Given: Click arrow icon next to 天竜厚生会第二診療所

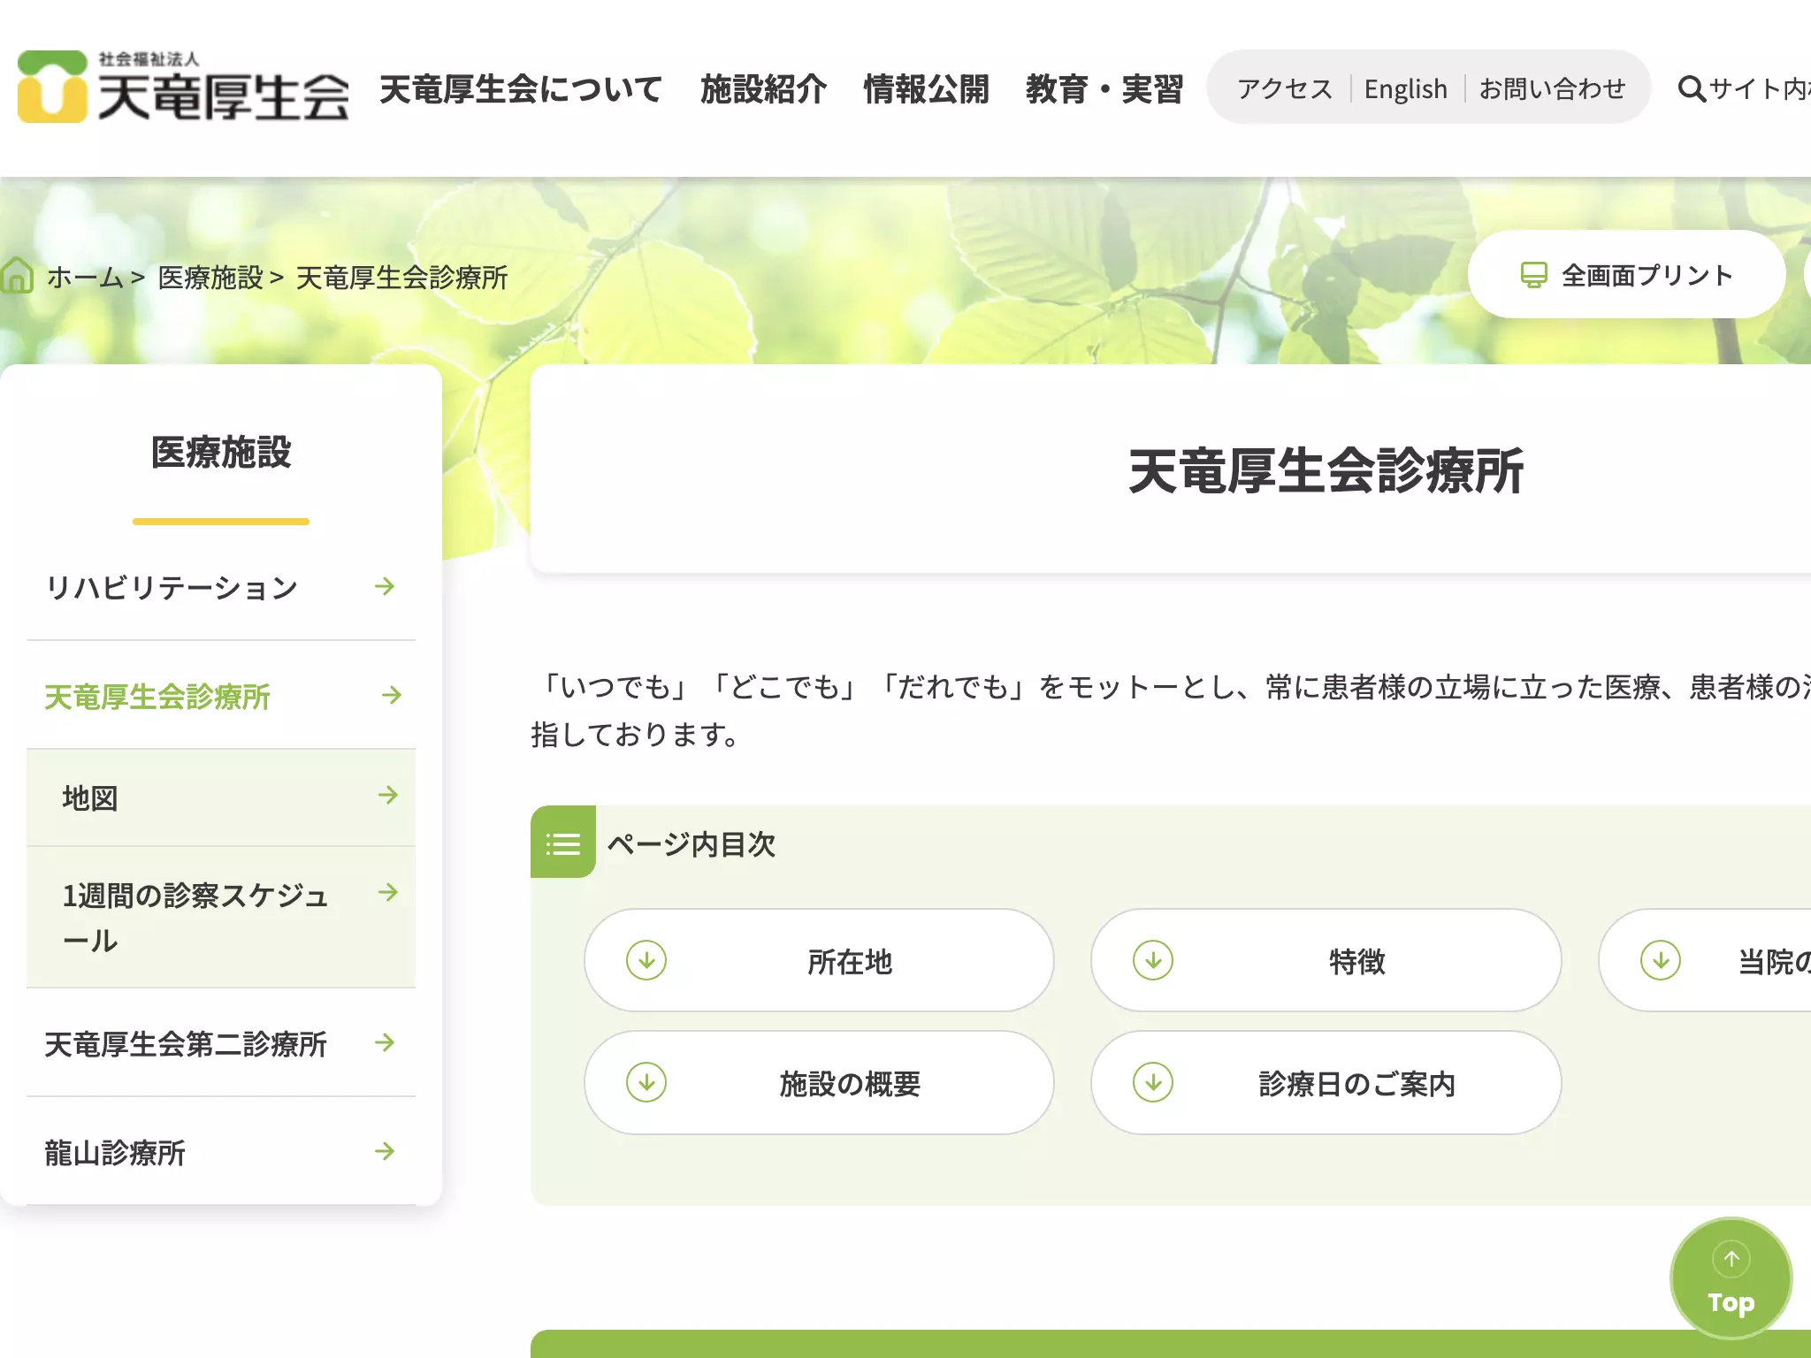Looking at the screenshot, I should pos(385,1042).
